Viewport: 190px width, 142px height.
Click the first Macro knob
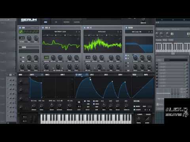[x=21, y=81]
